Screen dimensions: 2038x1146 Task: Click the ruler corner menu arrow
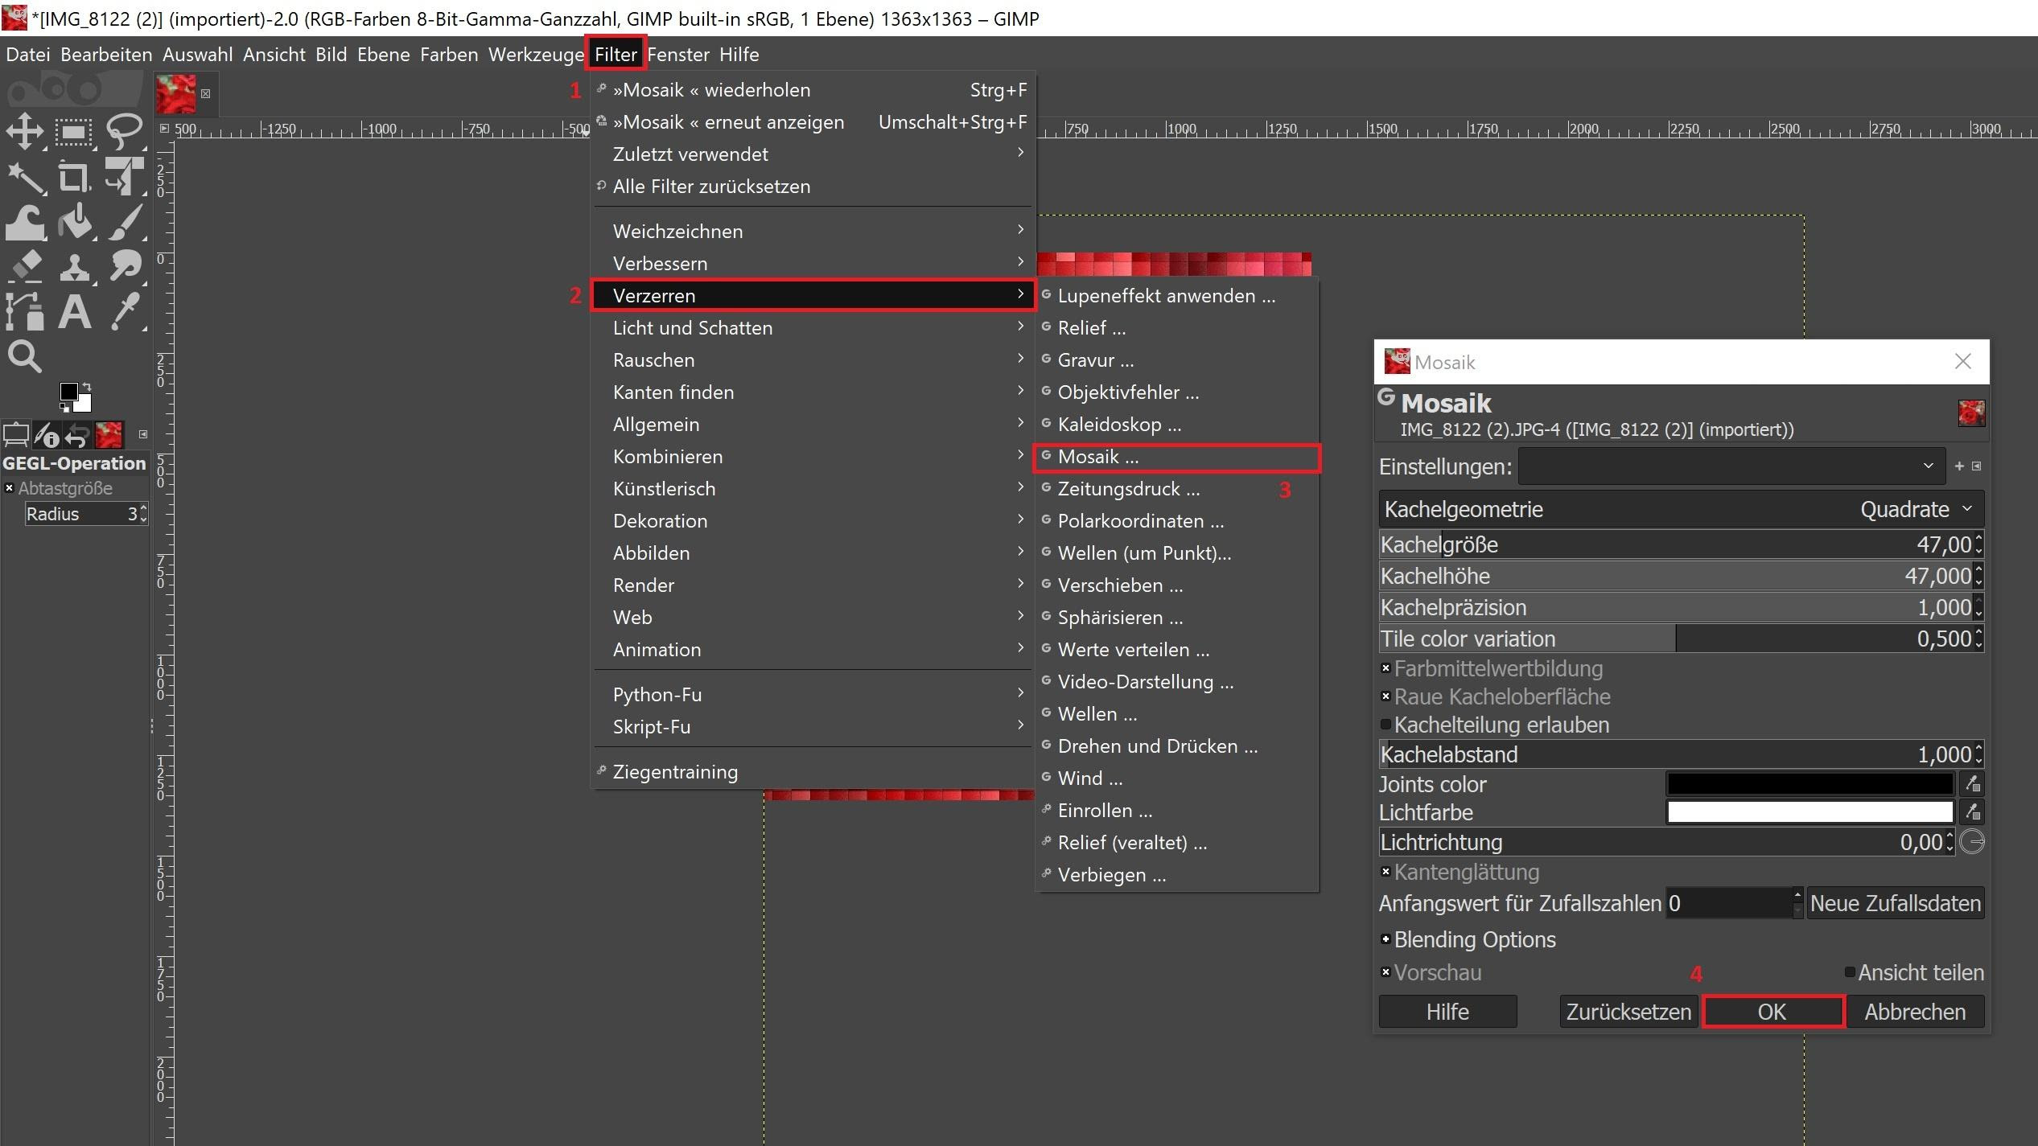click(164, 128)
